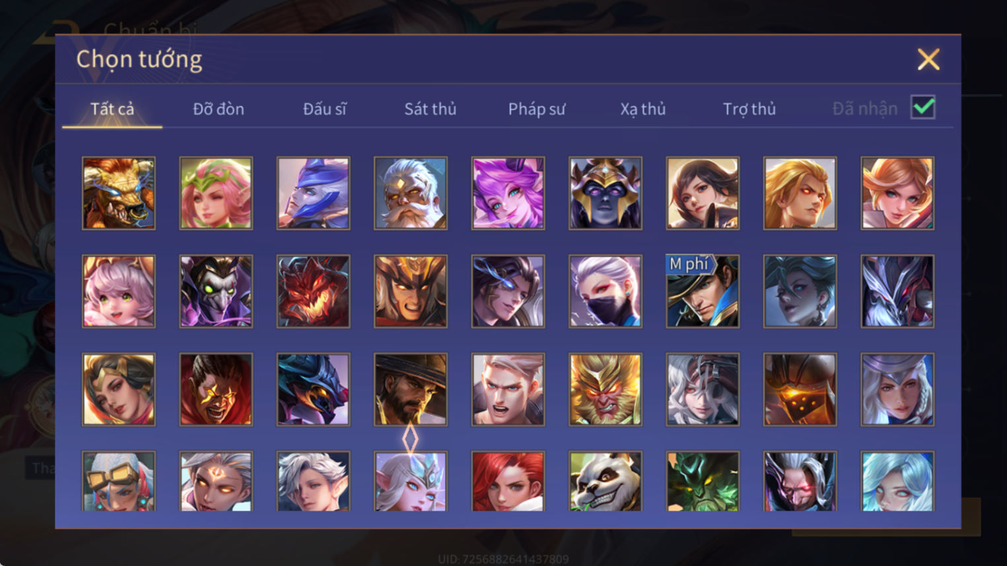The width and height of the screenshot is (1007, 566).
Task: Switch to the Đỡ đòn tab
Action: click(x=219, y=109)
